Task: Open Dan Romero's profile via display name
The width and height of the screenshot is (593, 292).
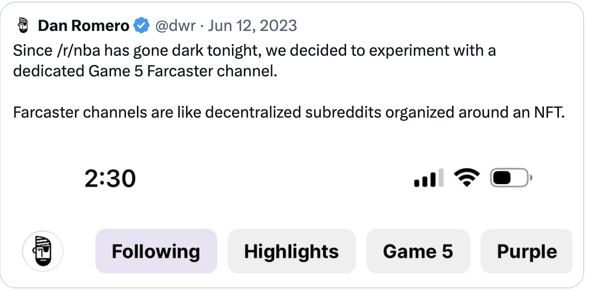Action: [x=84, y=25]
